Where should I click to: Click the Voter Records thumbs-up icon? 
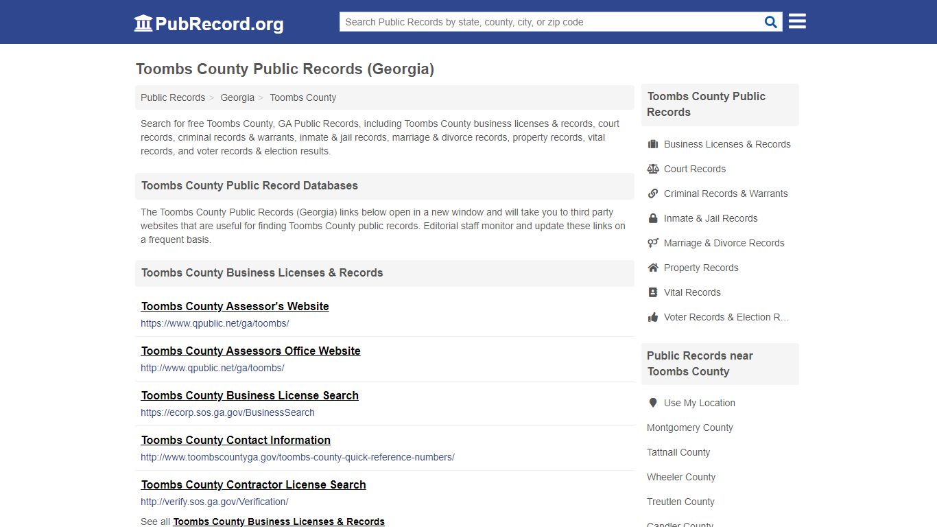(653, 317)
